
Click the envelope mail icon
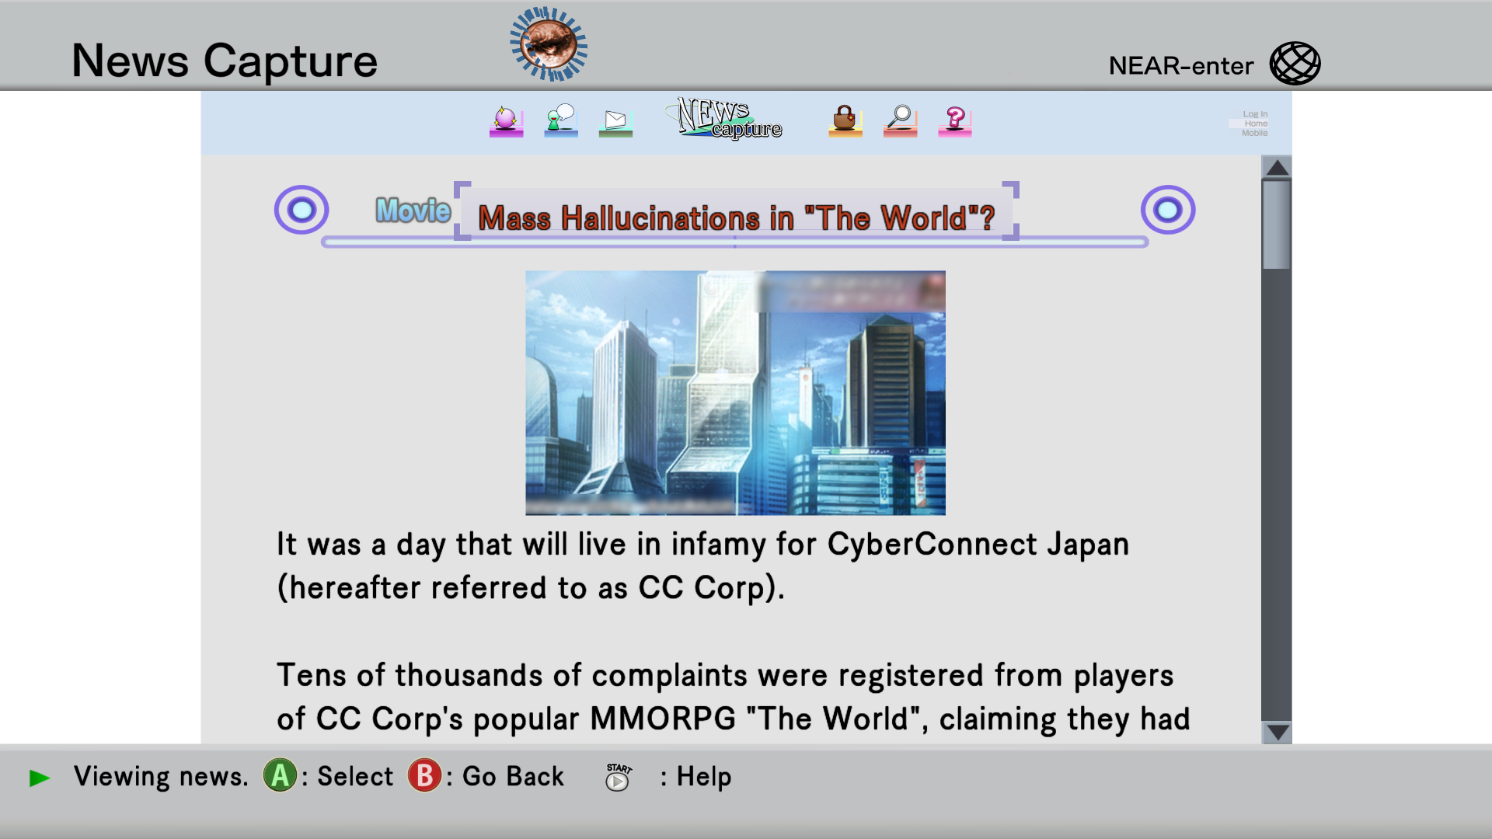tap(615, 120)
